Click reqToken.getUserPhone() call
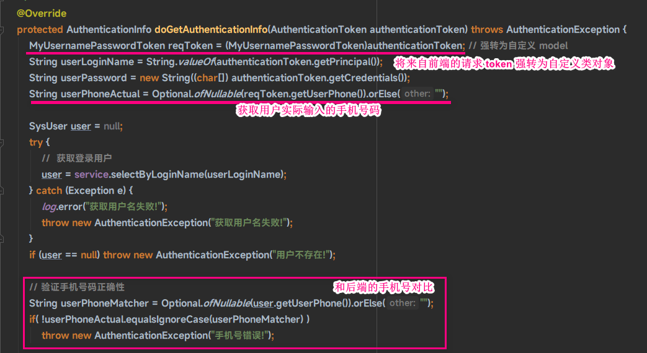Viewport: 647px width, 353px height. (x=305, y=94)
